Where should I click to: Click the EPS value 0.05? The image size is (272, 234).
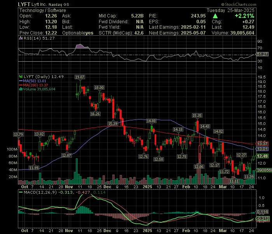point(201,22)
